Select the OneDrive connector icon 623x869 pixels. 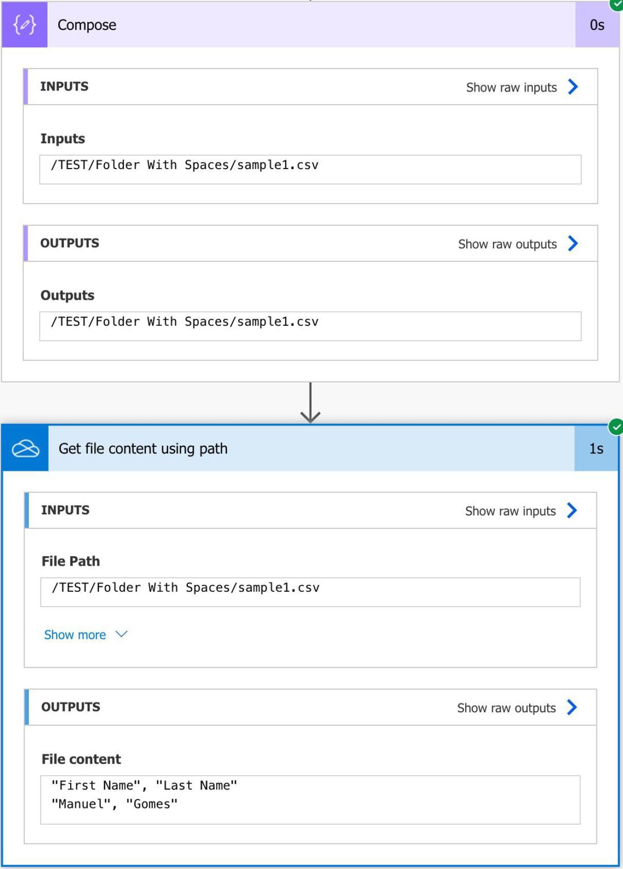24,448
